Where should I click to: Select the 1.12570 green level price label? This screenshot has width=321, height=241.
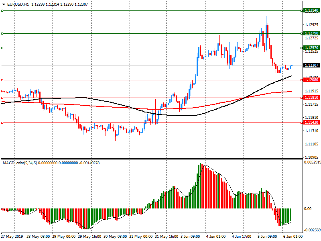(x=311, y=48)
